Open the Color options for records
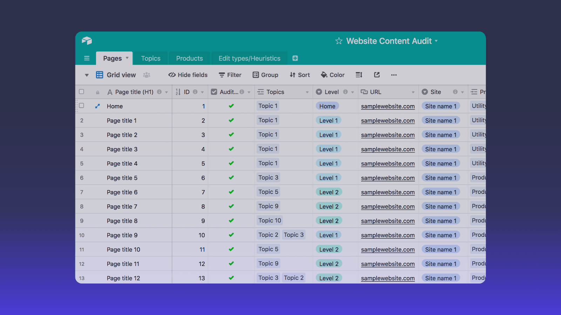561x315 pixels. click(333, 75)
